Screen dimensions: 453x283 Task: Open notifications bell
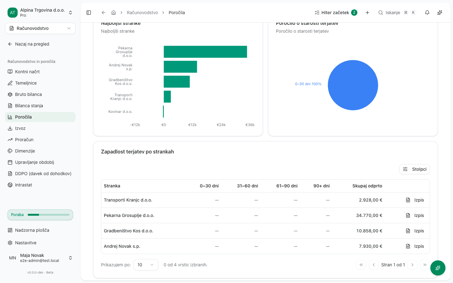[427, 13]
